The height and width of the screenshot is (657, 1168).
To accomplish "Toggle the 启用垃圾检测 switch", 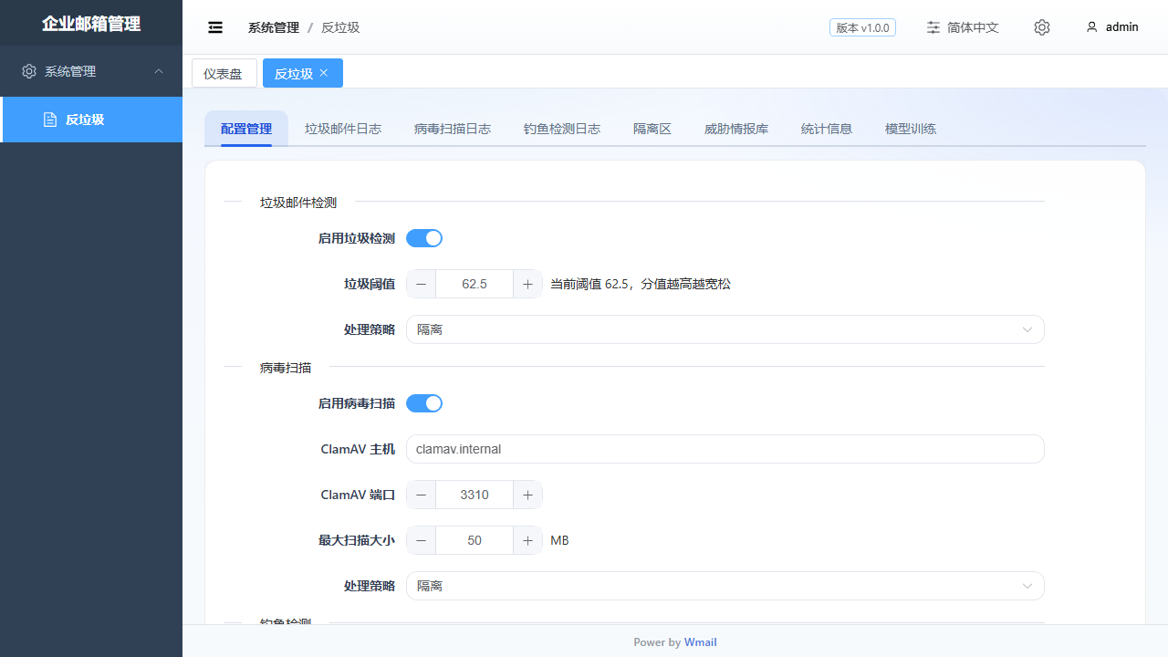I will pos(424,238).
